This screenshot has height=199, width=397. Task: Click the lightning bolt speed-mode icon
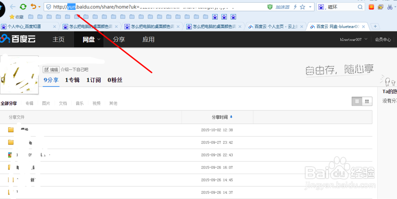click(295, 7)
